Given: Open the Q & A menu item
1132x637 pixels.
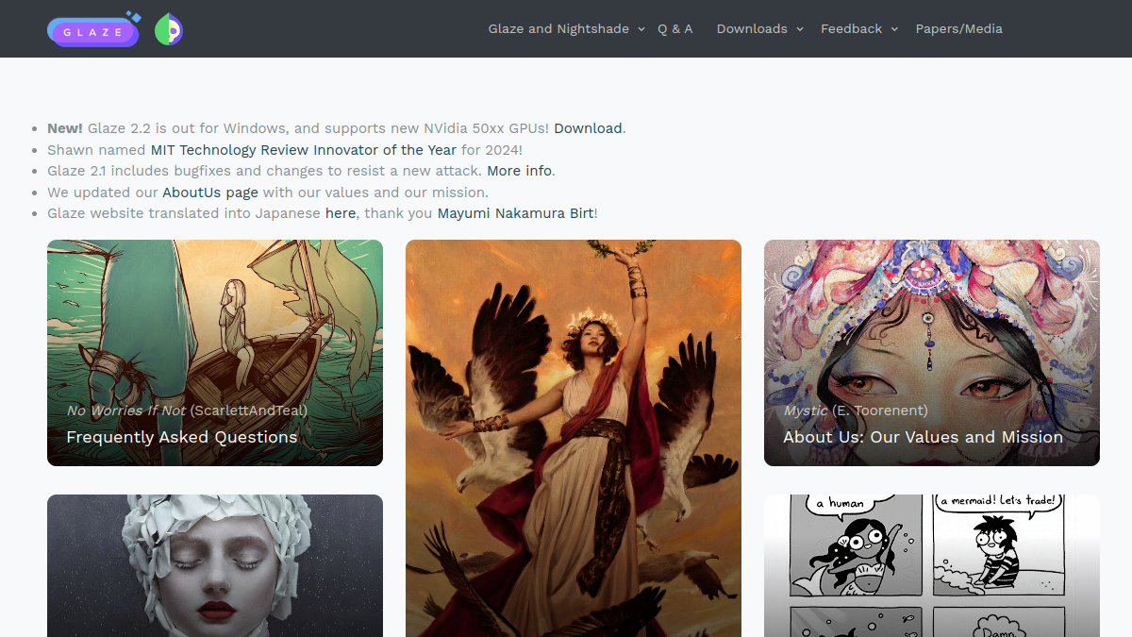Looking at the screenshot, I should (x=675, y=29).
